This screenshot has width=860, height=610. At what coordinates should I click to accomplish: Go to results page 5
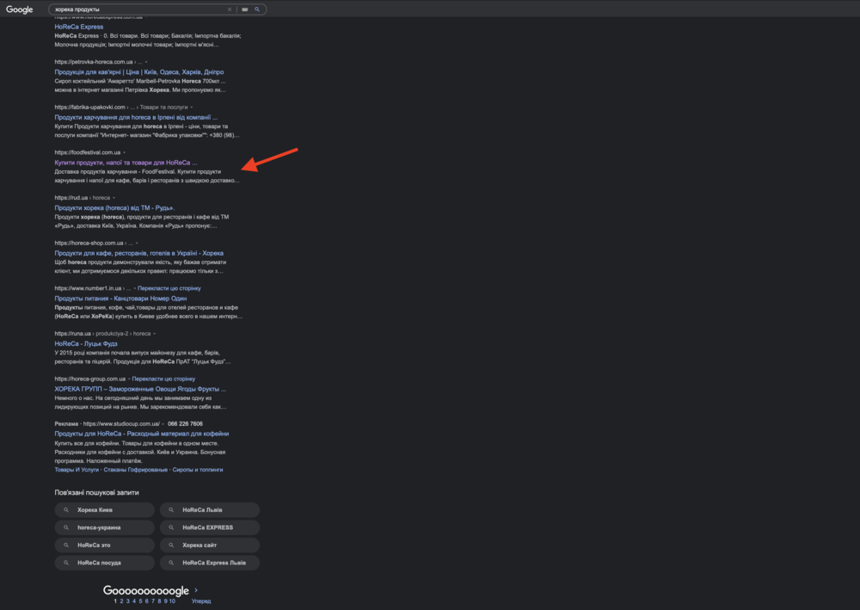coord(140,601)
